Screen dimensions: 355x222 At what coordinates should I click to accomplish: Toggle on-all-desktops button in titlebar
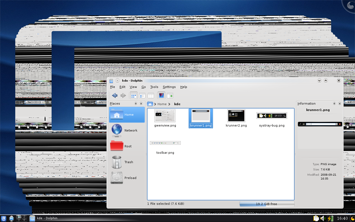pos(117,81)
